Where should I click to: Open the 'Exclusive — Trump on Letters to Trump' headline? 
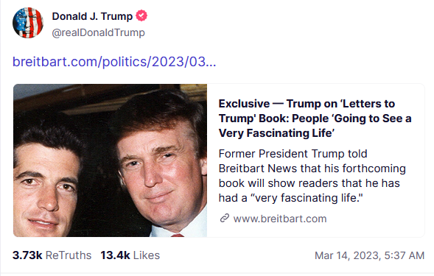pyautogui.click(x=315, y=118)
